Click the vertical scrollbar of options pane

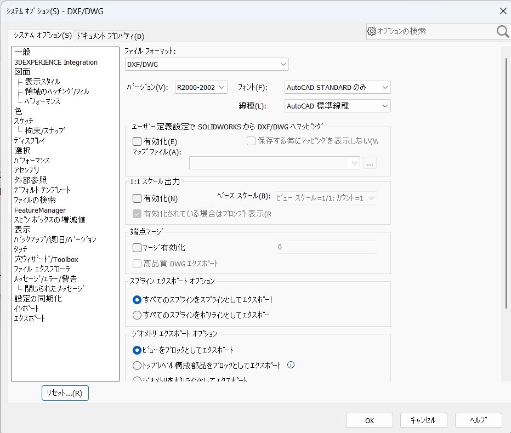coord(506,183)
